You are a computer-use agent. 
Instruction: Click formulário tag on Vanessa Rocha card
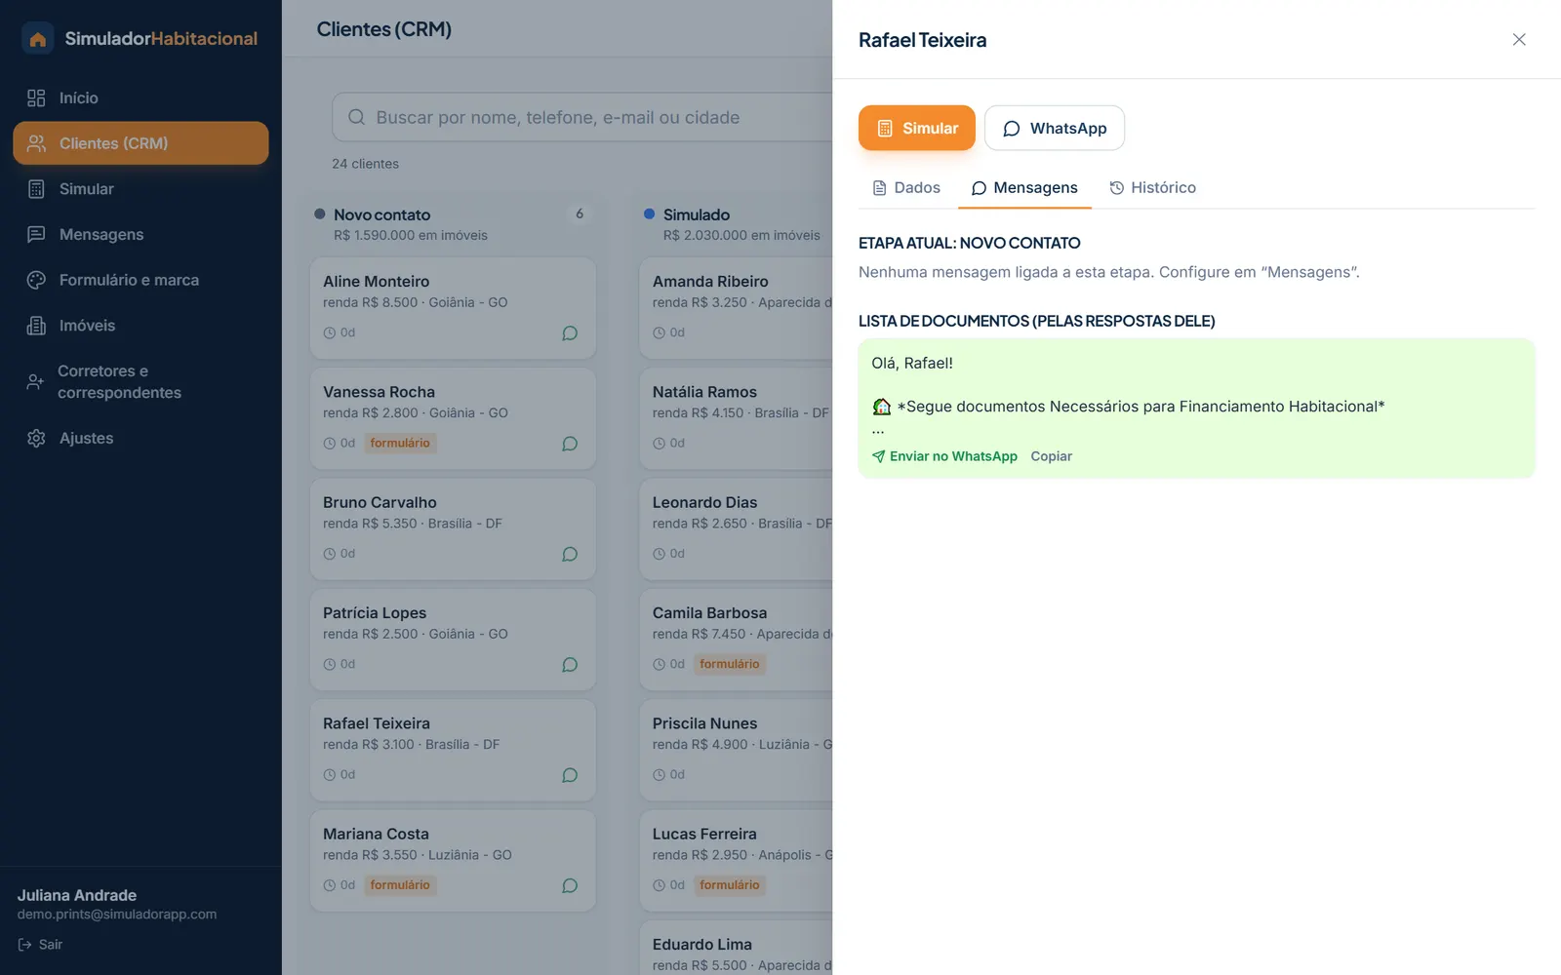click(x=400, y=444)
